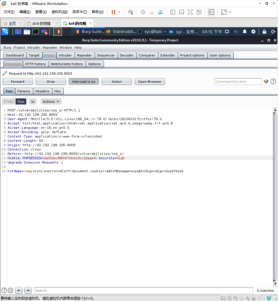The height and width of the screenshot is (301, 278).
Task: Launch the terminal icon in Kali panel
Action: click(x=36, y=32)
